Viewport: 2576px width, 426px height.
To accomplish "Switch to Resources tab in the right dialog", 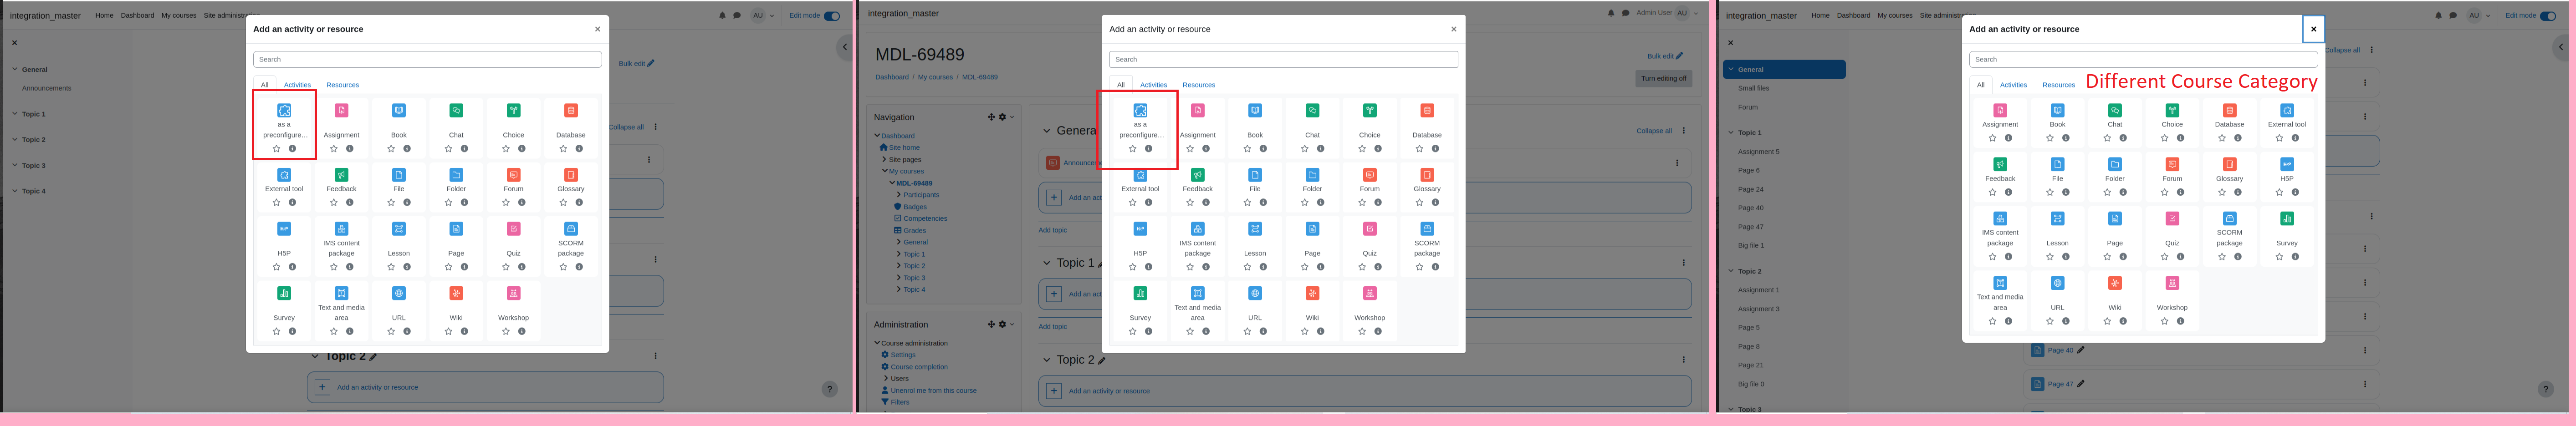I will pos(2058,85).
